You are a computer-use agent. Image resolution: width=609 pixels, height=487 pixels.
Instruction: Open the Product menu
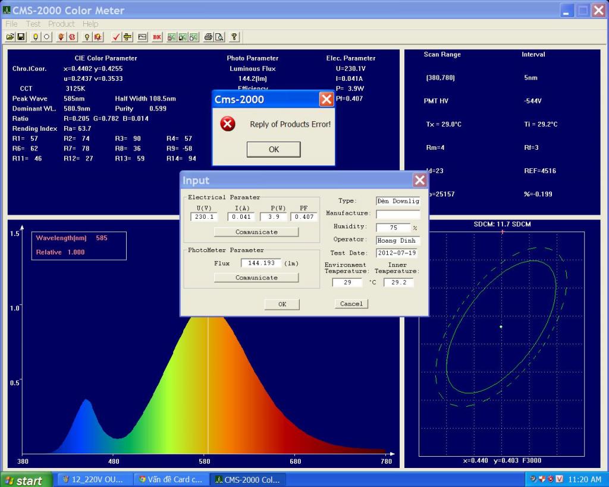coord(61,24)
